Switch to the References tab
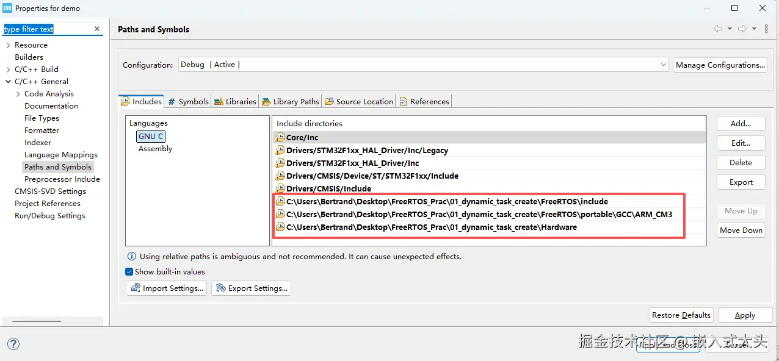 click(424, 101)
